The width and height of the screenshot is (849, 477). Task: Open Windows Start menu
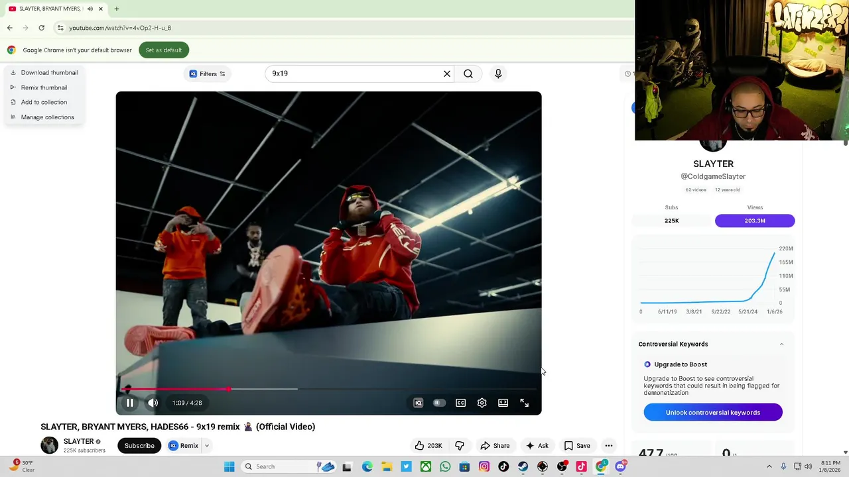coord(229,466)
